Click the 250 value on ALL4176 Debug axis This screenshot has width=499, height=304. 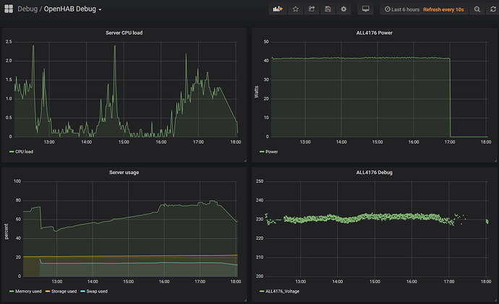pyautogui.click(x=260, y=181)
